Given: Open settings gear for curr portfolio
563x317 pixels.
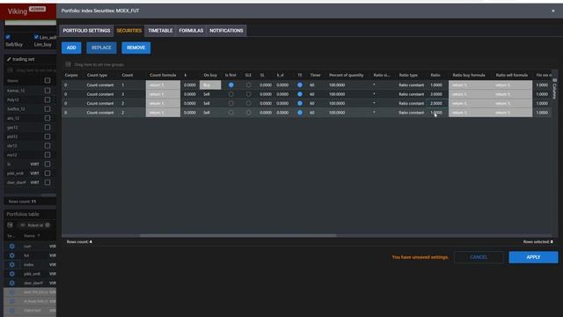Looking at the screenshot, I should click(11, 247).
